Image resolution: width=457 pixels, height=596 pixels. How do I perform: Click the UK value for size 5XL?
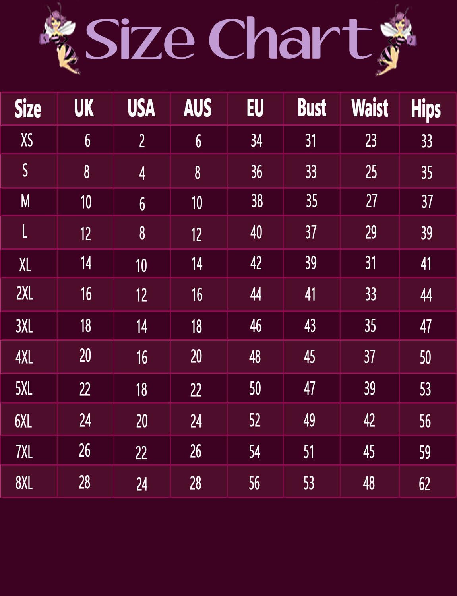(x=85, y=389)
